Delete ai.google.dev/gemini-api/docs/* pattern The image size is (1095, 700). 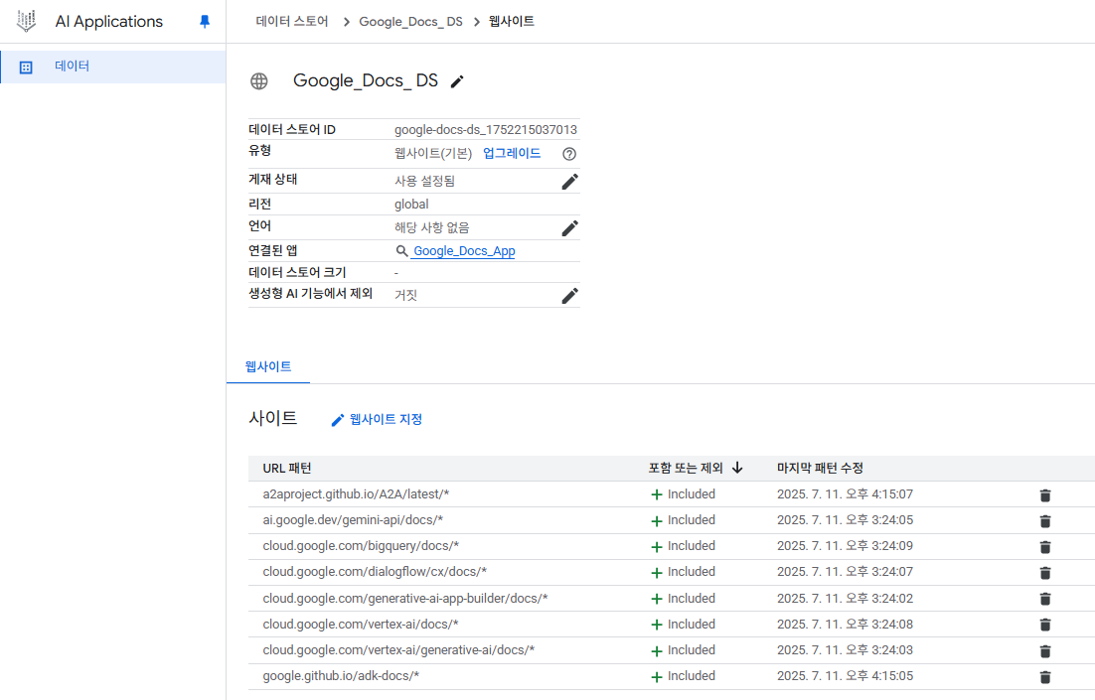(1045, 521)
